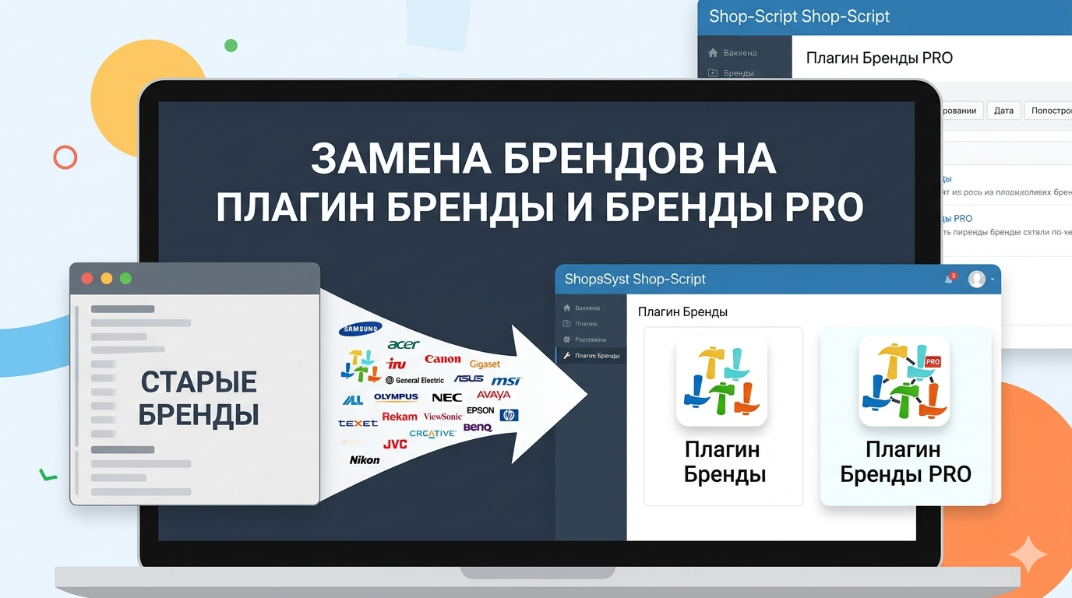
Task: Click the Gigaset logo
Action: [485, 364]
